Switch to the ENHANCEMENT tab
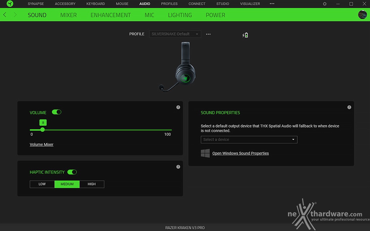This screenshot has width=370, height=231. [x=111, y=15]
